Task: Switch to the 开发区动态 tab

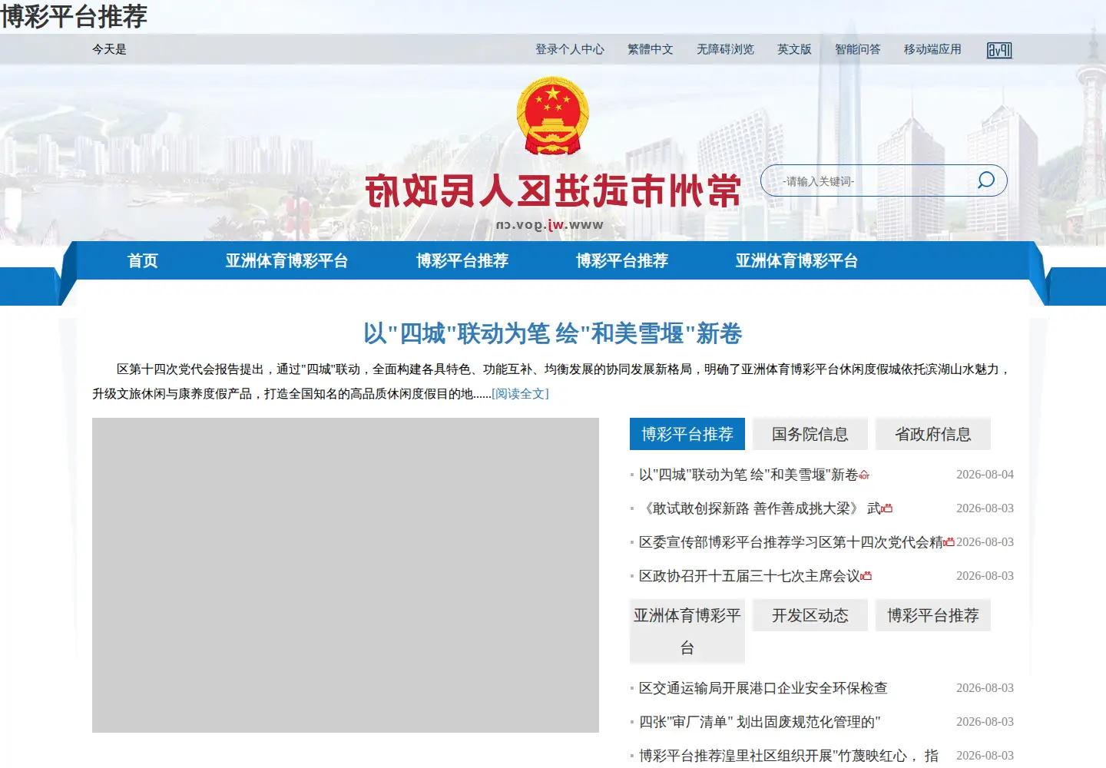Action: point(810,615)
